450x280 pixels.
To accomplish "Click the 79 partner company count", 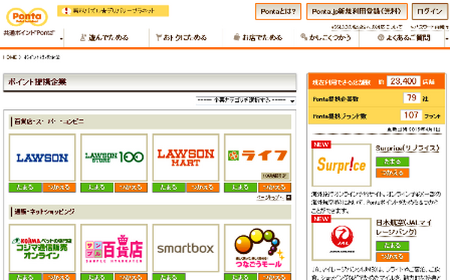I will coord(412,98).
